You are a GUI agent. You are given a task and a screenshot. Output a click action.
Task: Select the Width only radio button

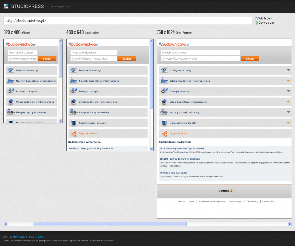click(x=256, y=19)
